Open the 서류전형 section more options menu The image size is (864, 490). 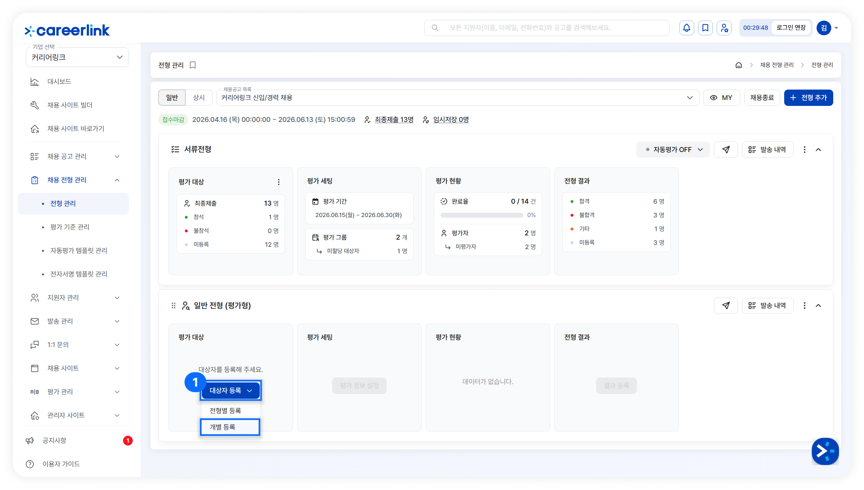pos(804,149)
